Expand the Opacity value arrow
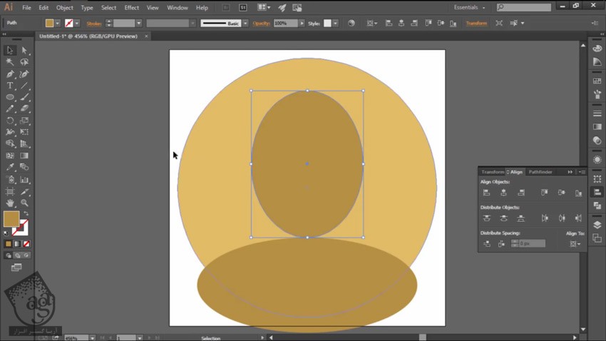This screenshot has height=341, width=606. click(302, 24)
